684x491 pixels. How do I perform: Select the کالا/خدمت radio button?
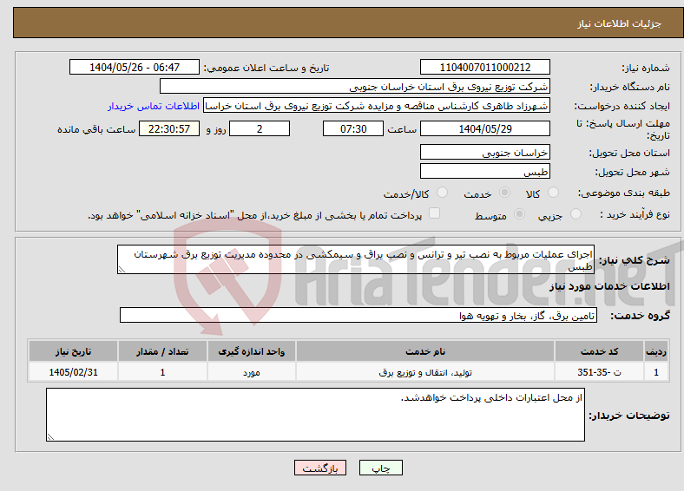[443, 193]
